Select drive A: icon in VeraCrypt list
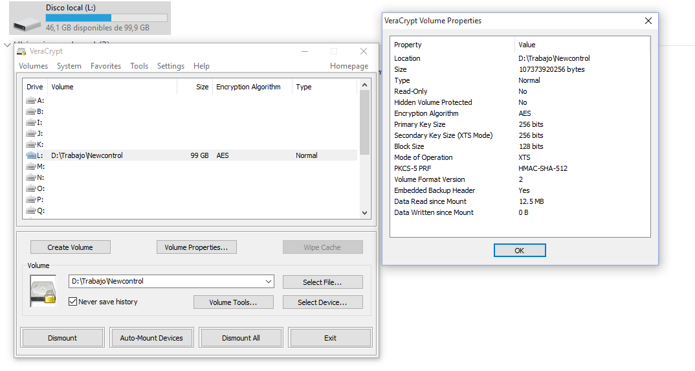The width and height of the screenshot is (695, 371). click(x=30, y=100)
